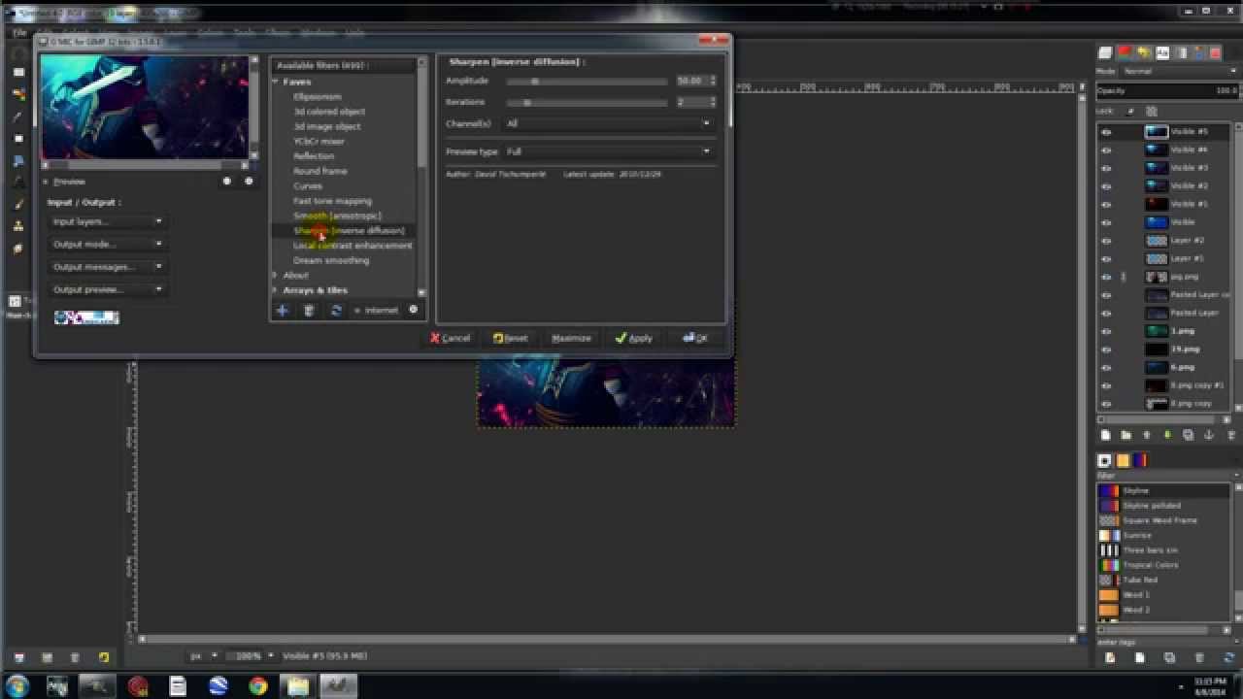The width and height of the screenshot is (1243, 699).
Task: Select Local contrast enhancement filter
Action: coord(353,246)
